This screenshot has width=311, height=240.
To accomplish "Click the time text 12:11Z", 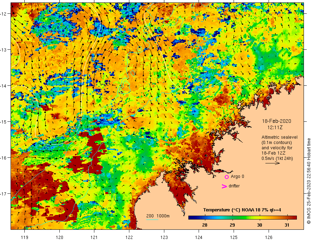I will 275,127.
